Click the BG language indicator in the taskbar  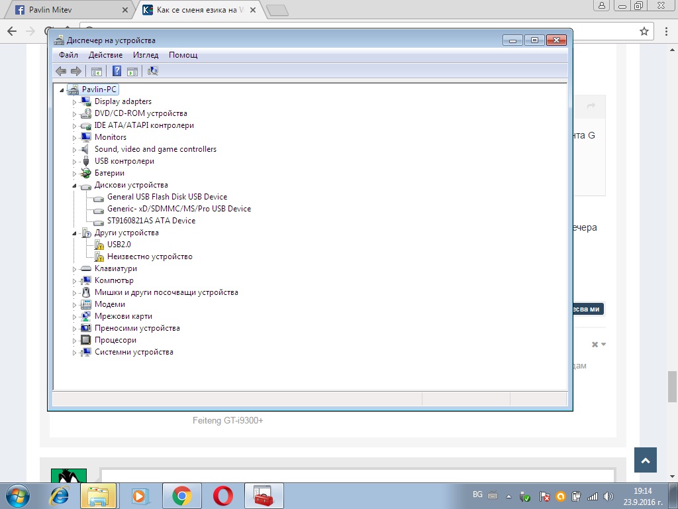(x=477, y=494)
